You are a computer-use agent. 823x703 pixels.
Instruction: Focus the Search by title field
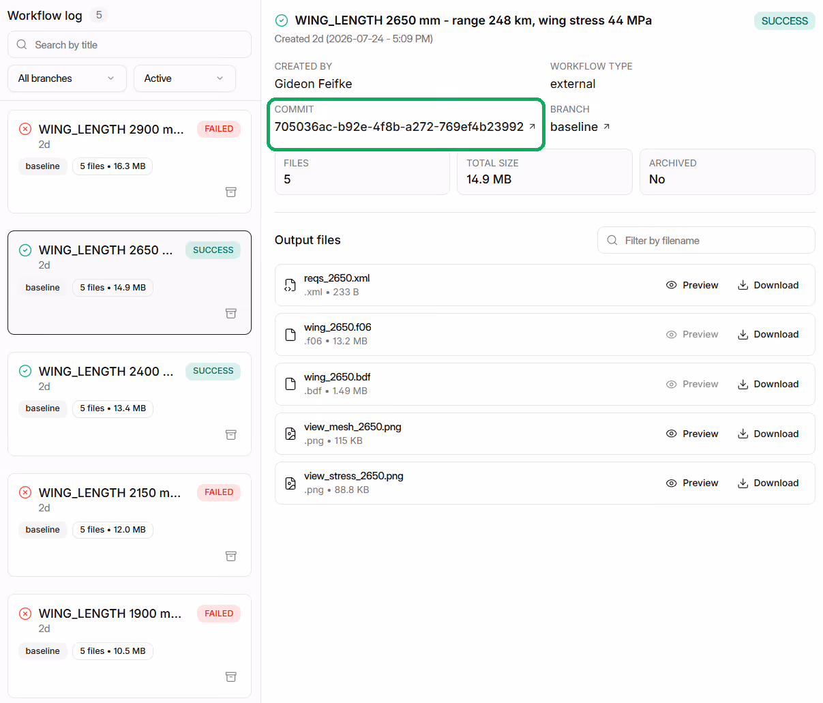[130, 44]
